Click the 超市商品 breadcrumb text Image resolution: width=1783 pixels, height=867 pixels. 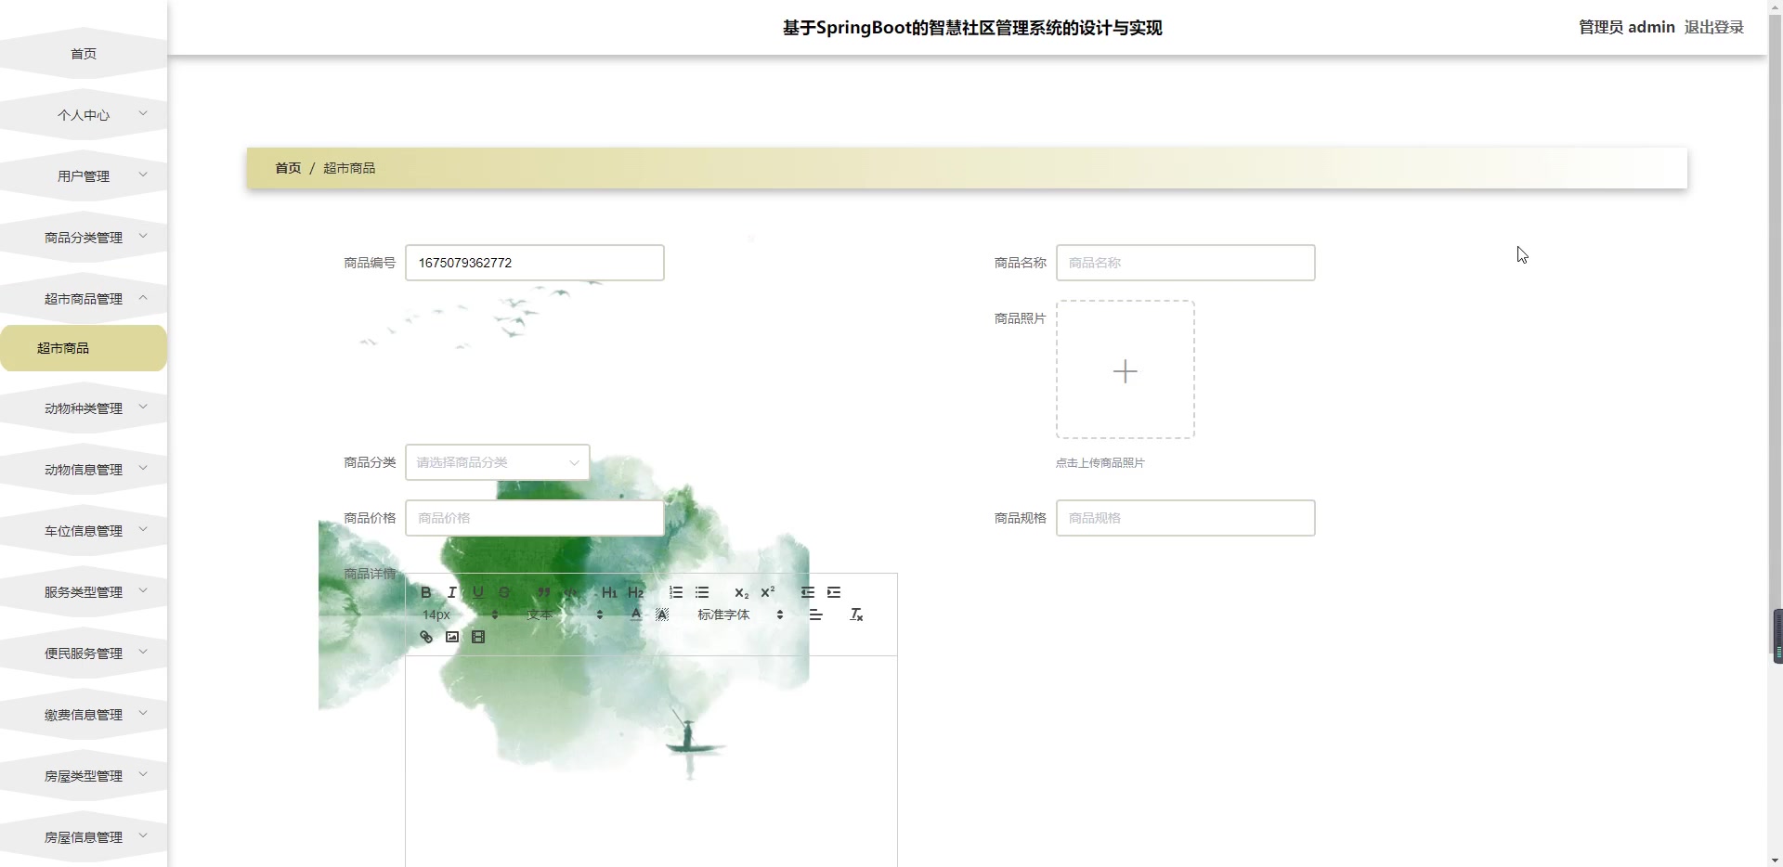pyautogui.click(x=349, y=168)
